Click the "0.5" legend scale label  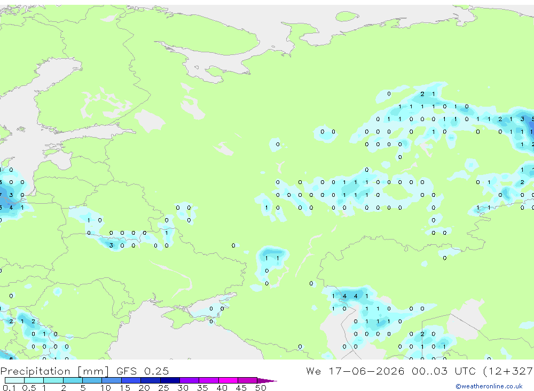(29, 388)
